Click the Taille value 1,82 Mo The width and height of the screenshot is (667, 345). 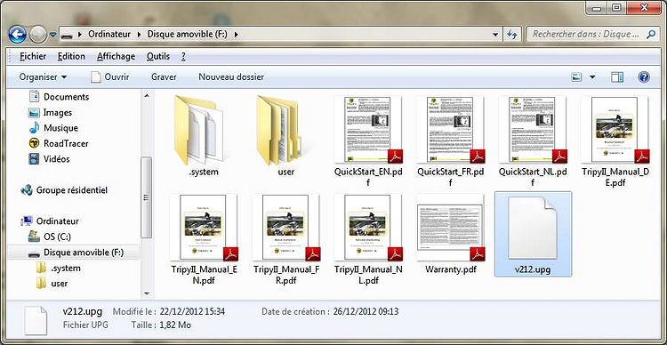coord(175,325)
